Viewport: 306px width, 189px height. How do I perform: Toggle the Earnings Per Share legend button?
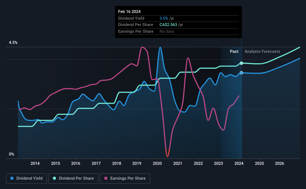125,179
